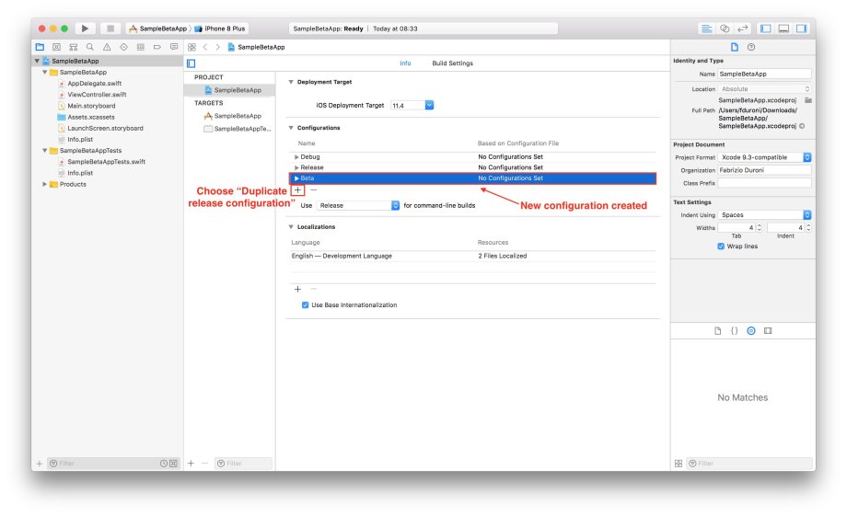Edit the Organization field
The height and width of the screenshot is (516, 847).
point(764,170)
